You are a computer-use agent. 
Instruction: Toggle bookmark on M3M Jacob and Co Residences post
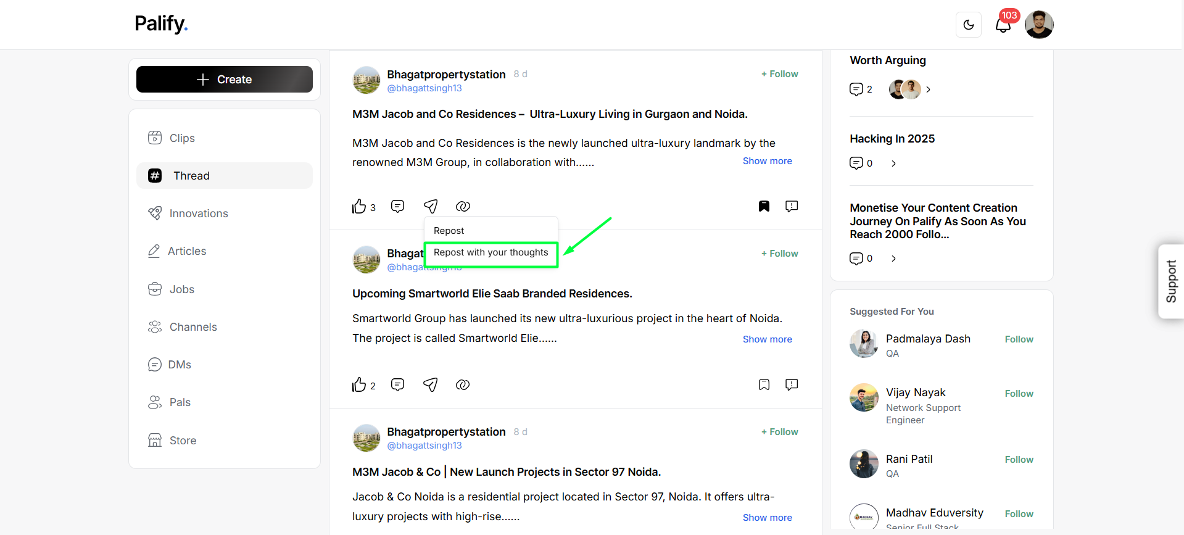[x=764, y=206]
